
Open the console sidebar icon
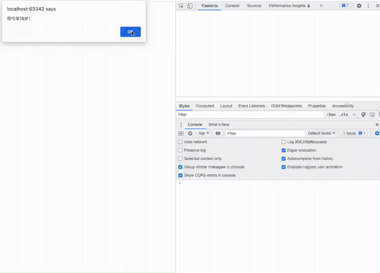coord(181,133)
